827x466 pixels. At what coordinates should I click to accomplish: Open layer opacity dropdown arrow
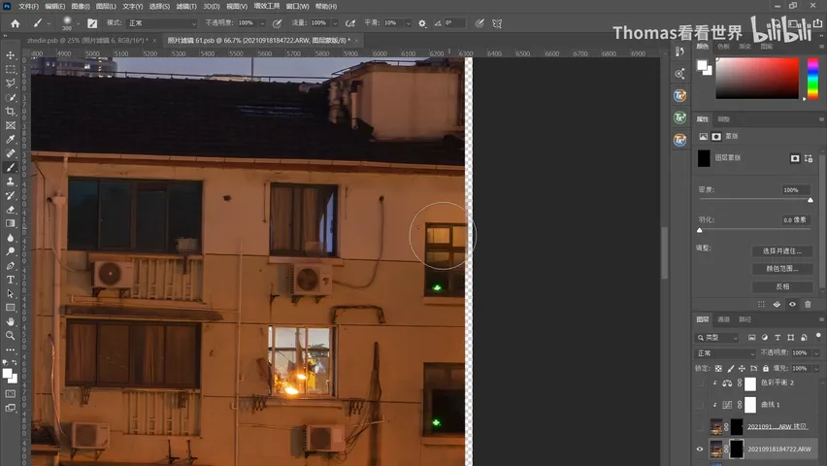(816, 352)
